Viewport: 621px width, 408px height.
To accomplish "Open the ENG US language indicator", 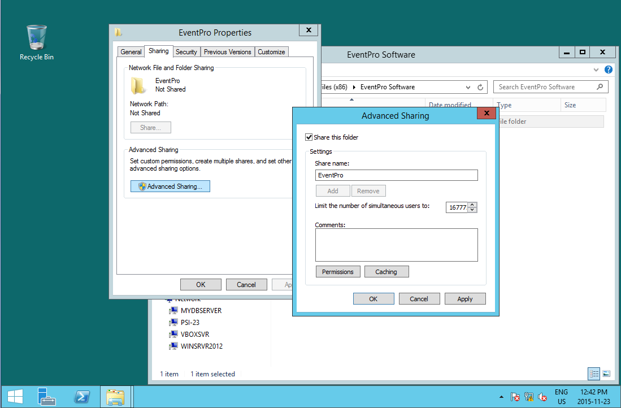I will tap(561, 397).
